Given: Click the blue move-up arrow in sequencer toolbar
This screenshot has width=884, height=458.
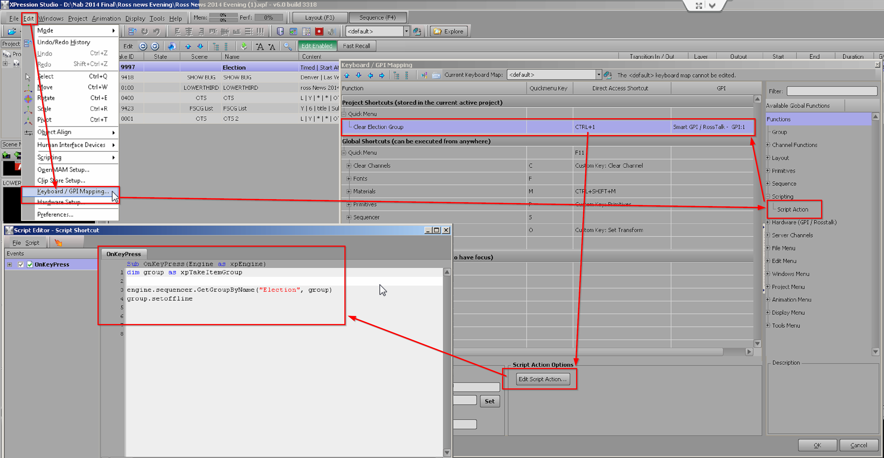Looking at the screenshot, I should pos(188,46).
